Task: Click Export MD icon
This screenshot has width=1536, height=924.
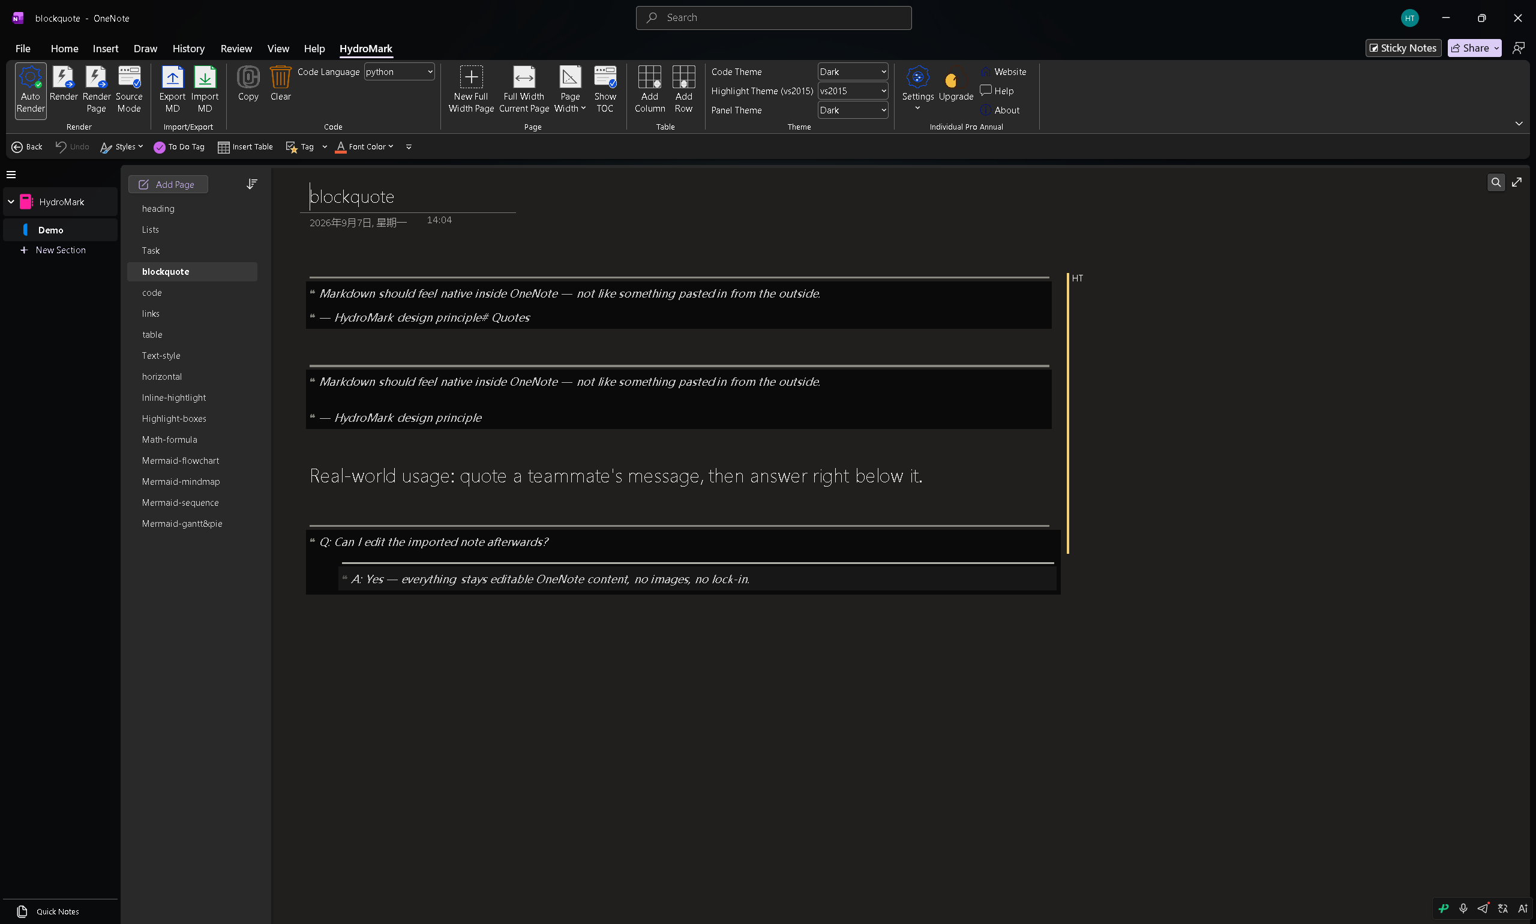Action: click(172, 90)
